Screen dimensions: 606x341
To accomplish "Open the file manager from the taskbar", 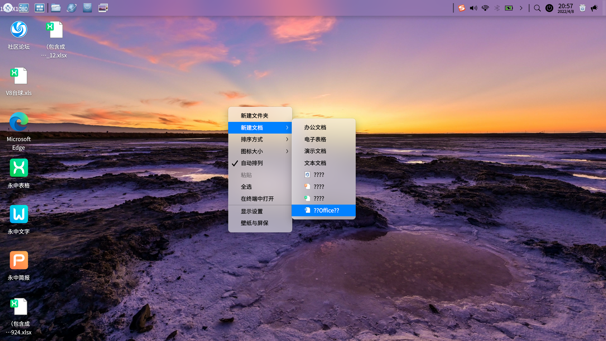I will 56,8.
